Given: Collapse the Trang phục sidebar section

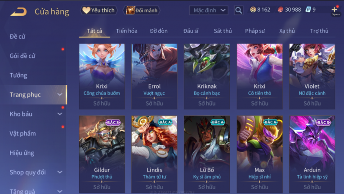Looking at the screenshot, I should pyautogui.click(x=60, y=95).
